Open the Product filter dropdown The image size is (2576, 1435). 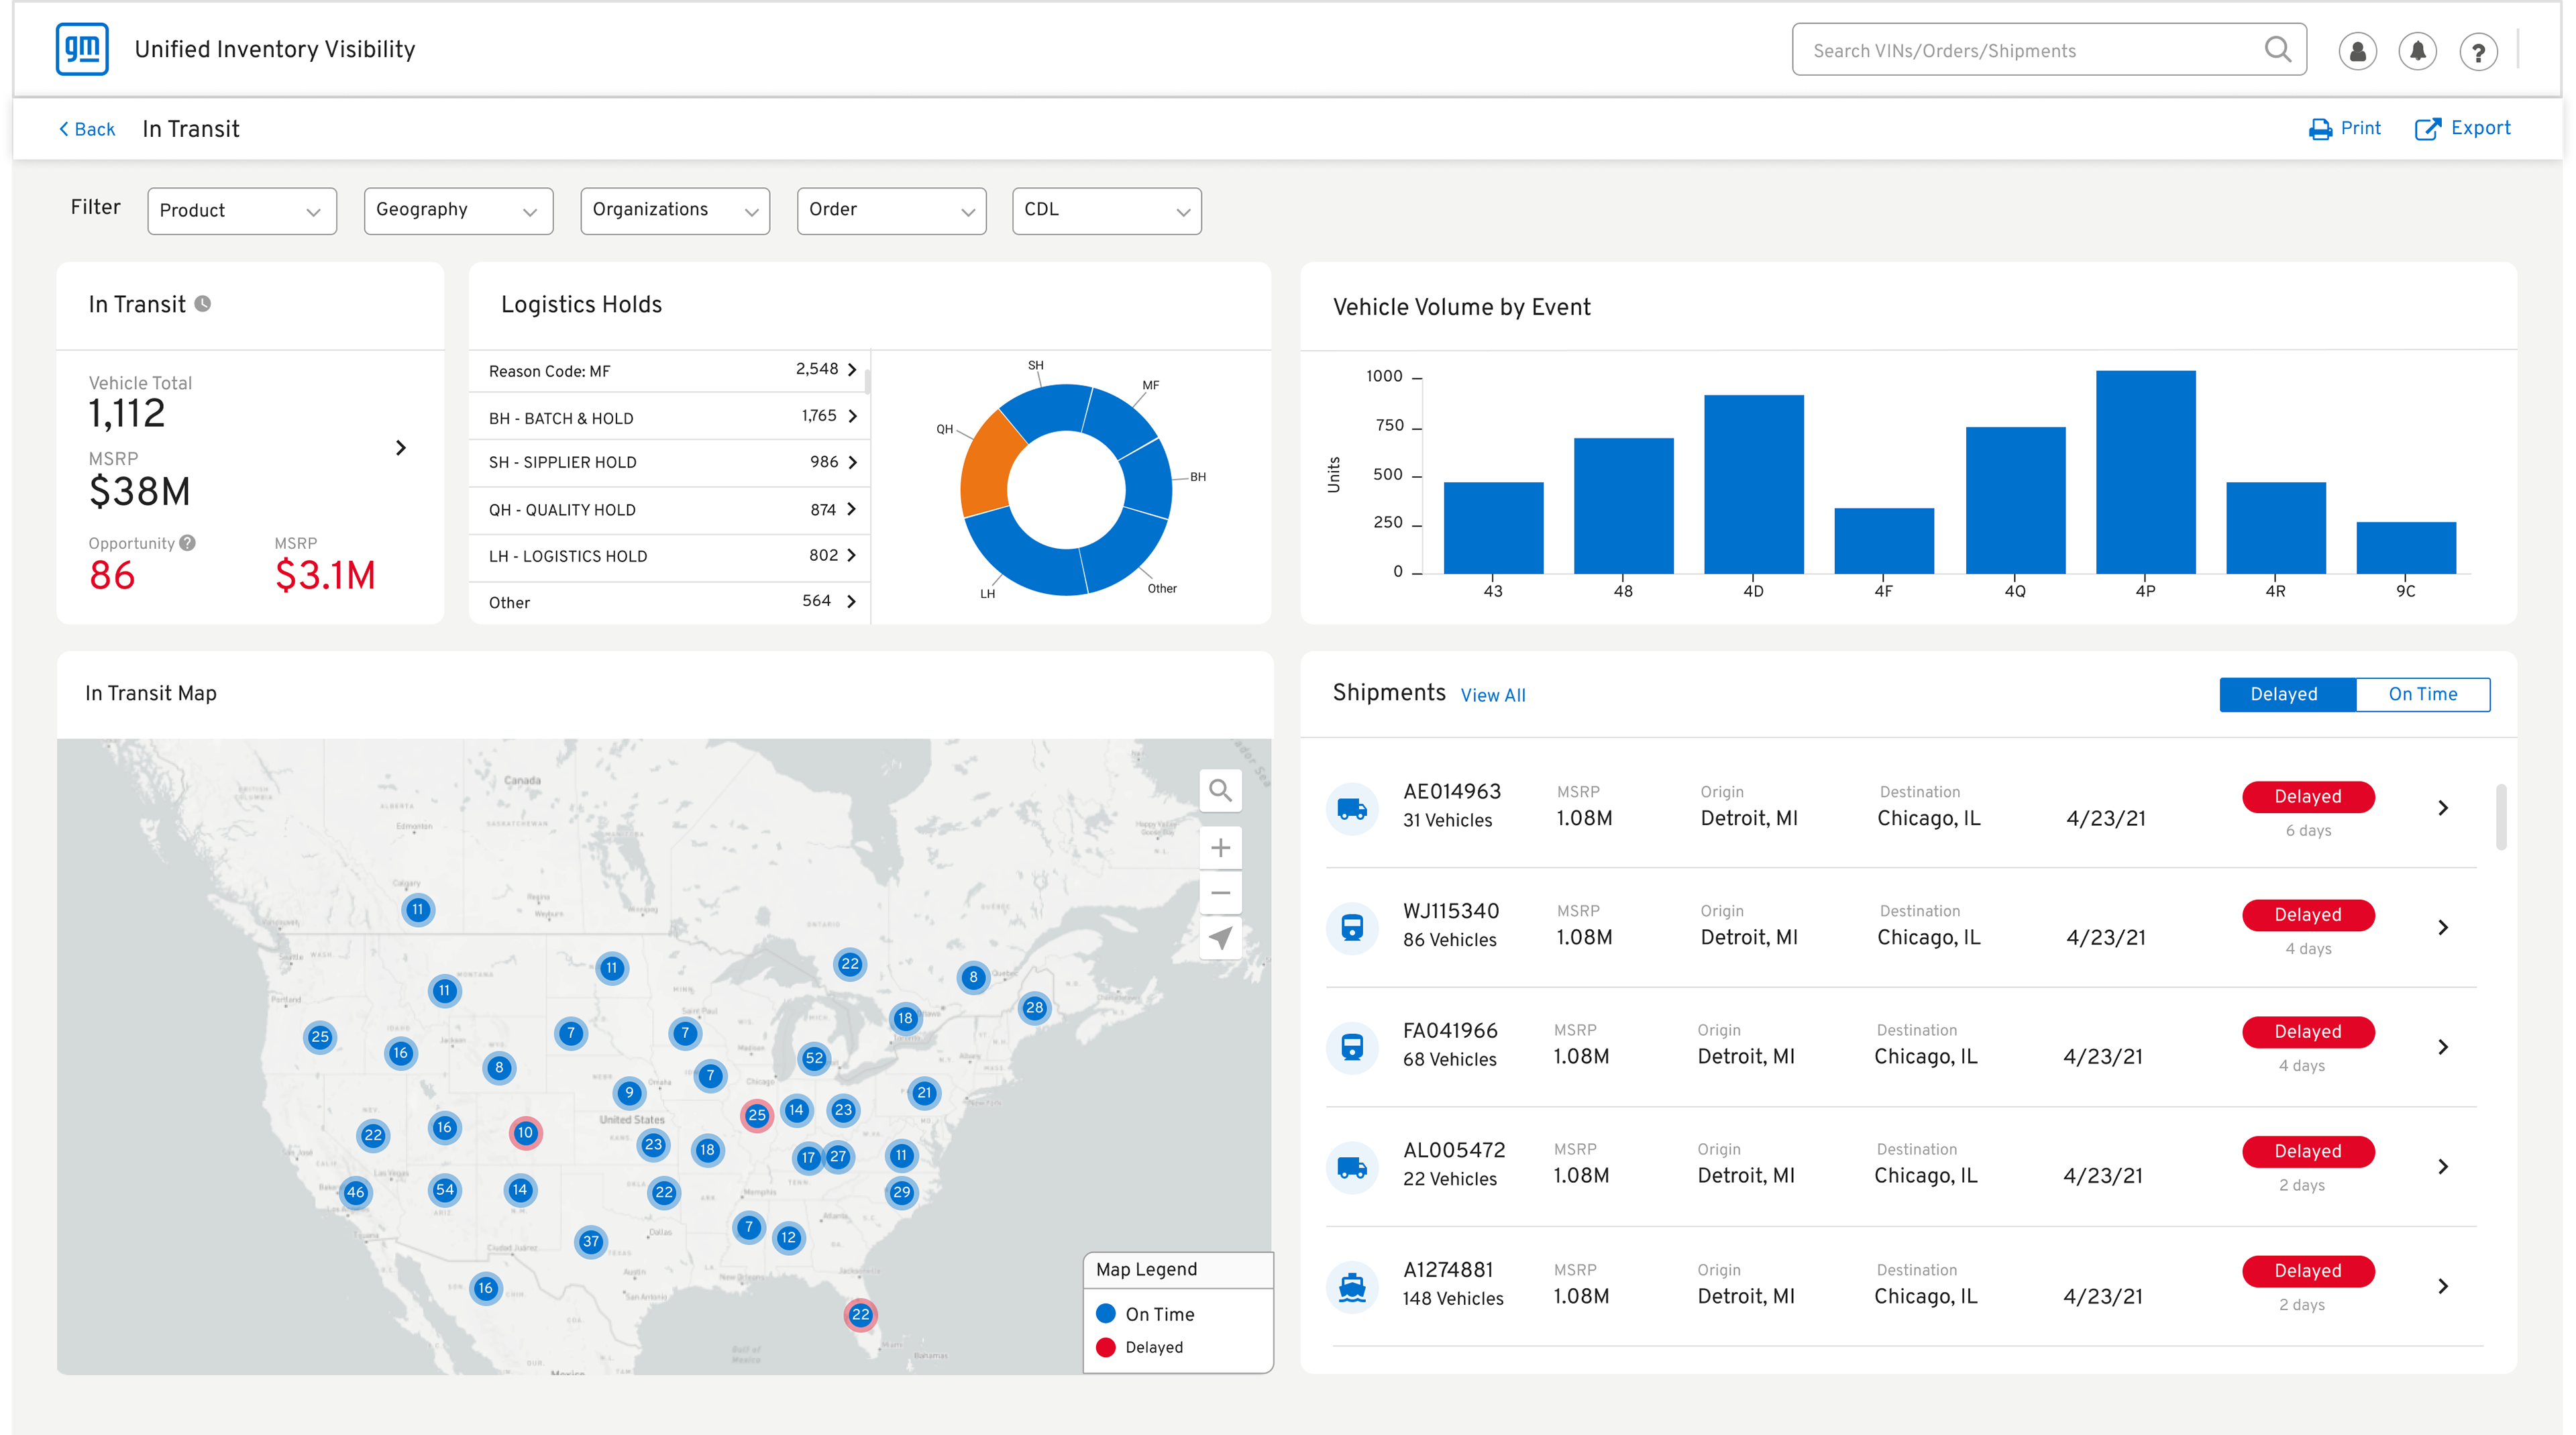click(242, 211)
